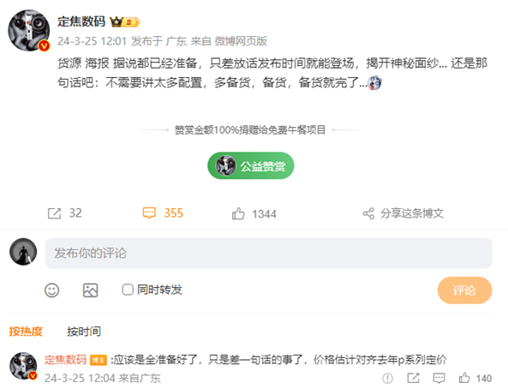Click the post author's avatar image
This screenshot has height=389, width=508.
click(x=29, y=31)
